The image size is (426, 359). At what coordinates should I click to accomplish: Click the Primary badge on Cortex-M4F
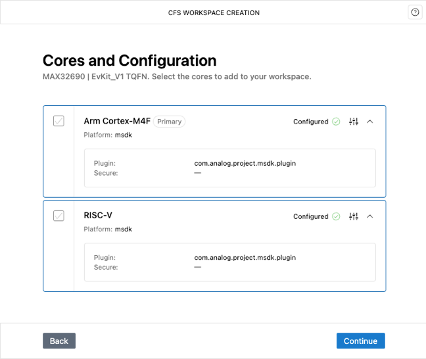[x=169, y=122]
